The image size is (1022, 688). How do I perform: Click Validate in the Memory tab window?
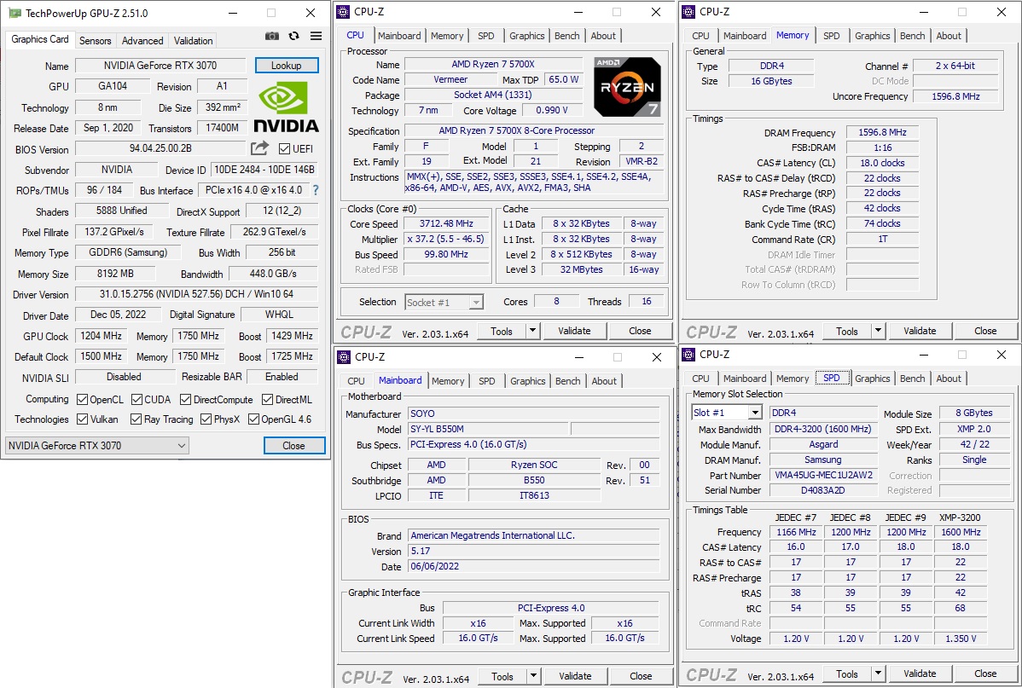(x=920, y=331)
